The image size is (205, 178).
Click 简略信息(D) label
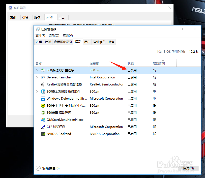51,168
